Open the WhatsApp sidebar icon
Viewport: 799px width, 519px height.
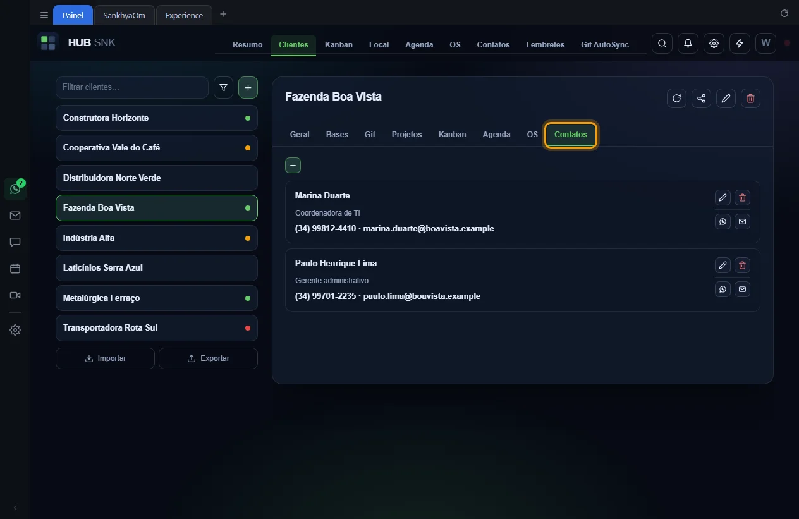tap(15, 188)
